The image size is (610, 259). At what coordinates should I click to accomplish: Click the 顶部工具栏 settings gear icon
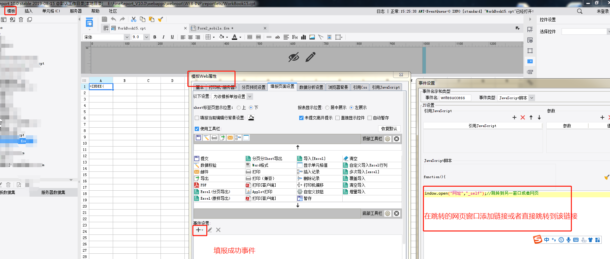[388, 139]
